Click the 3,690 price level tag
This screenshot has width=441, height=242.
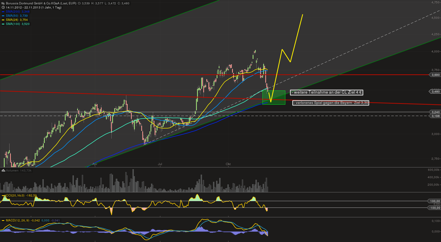tap(435, 75)
